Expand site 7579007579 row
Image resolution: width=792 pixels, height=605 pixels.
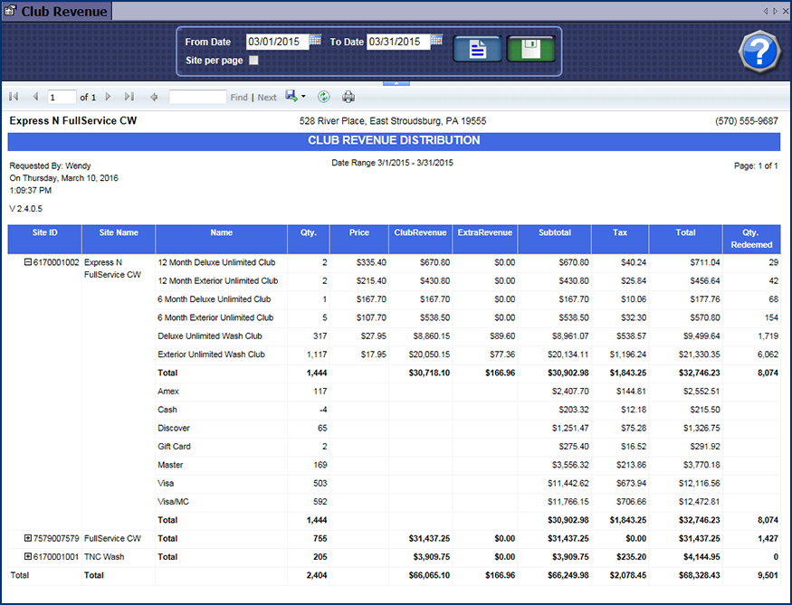pyautogui.click(x=28, y=538)
